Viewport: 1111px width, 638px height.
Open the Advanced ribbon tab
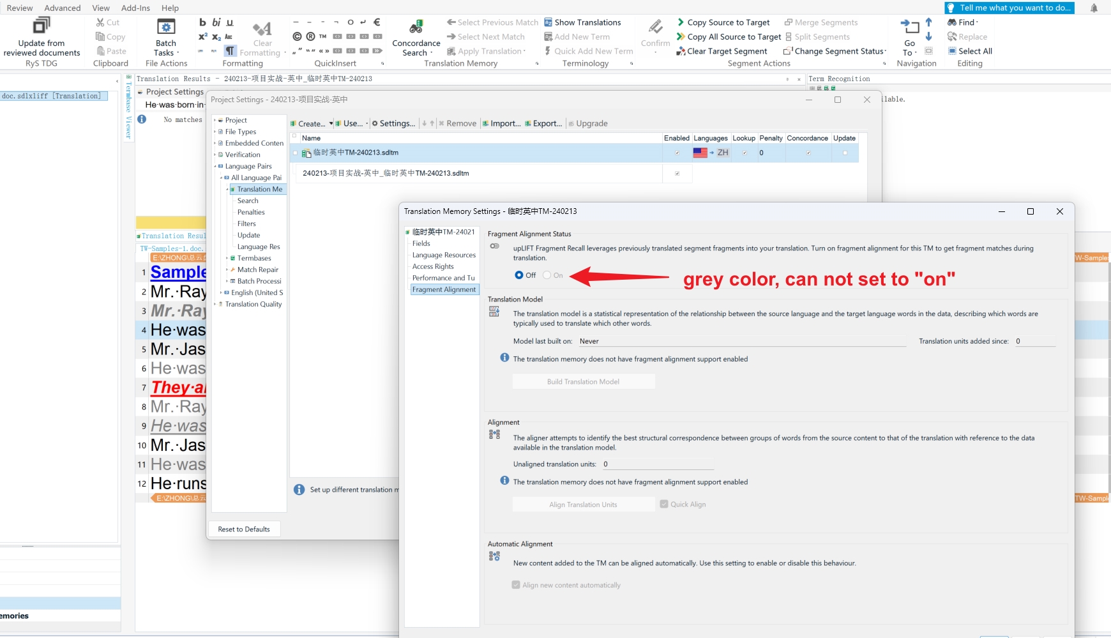click(x=63, y=8)
